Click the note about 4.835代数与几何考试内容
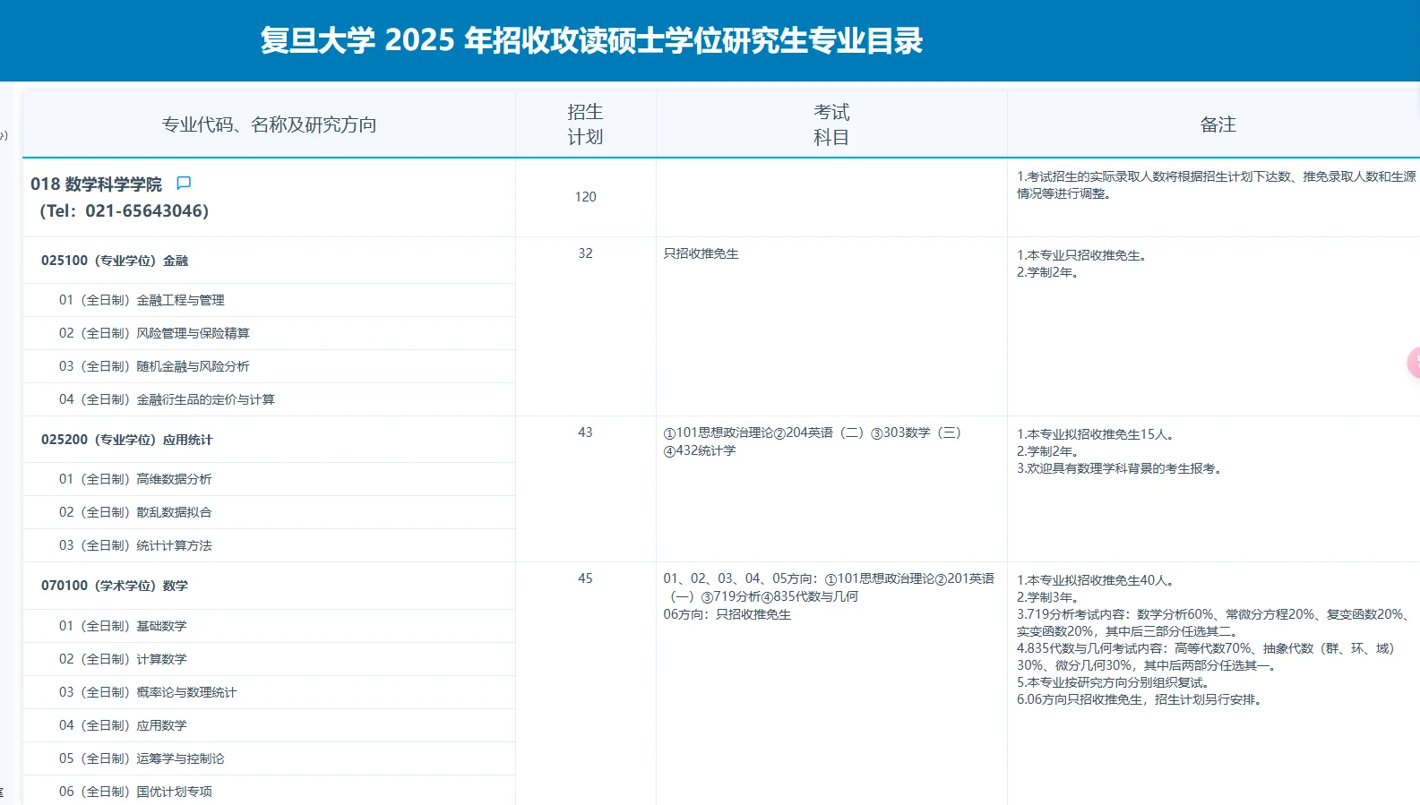This screenshot has width=1420, height=805. [1207, 656]
